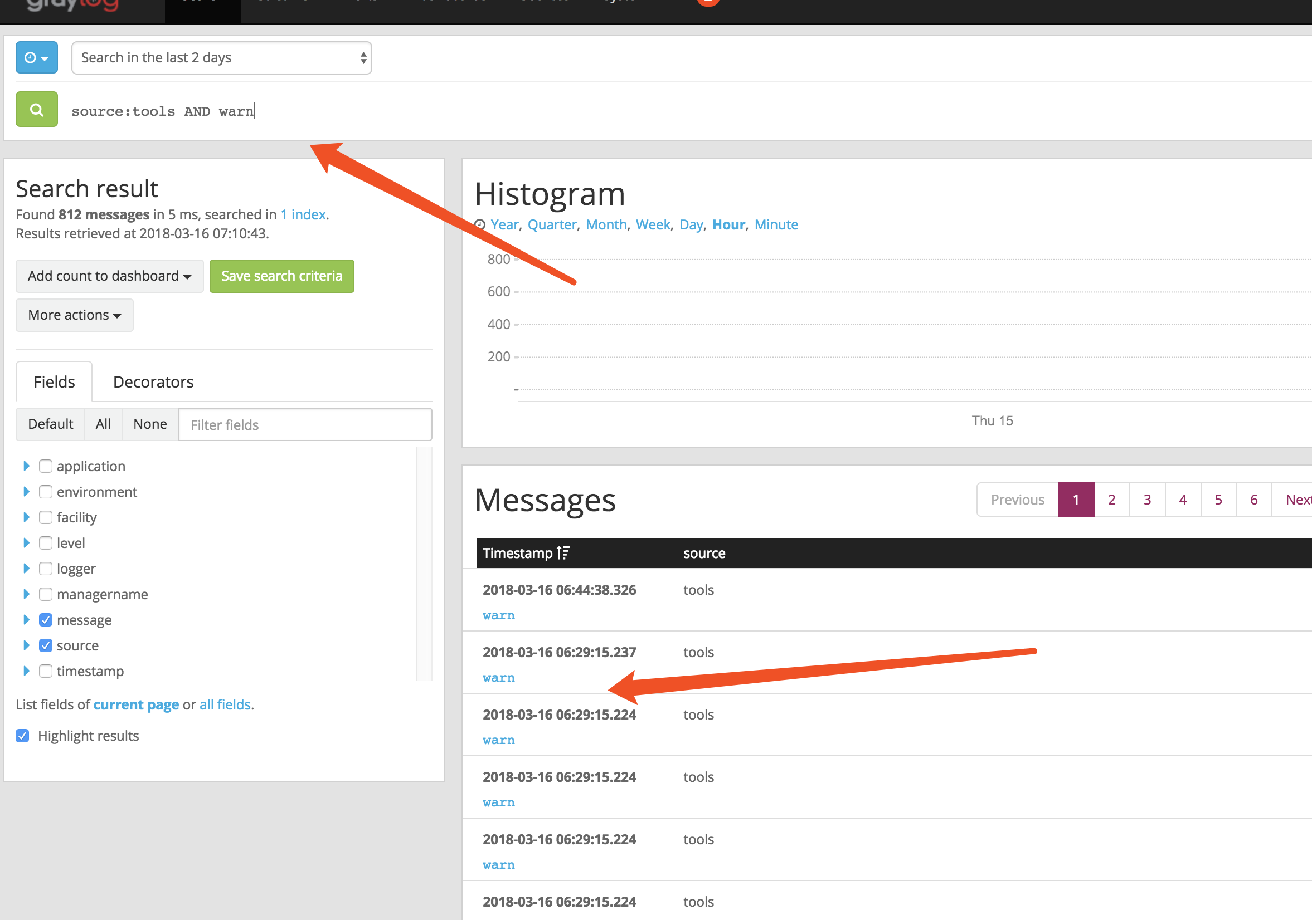Go to messages page 3
The width and height of the screenshot is (1312, 920).
pyautogui.click(x=1147, y=500)
